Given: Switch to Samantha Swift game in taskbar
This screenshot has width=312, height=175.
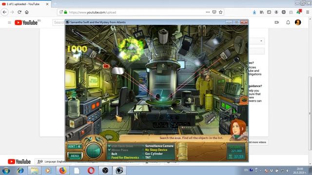Looking at the screenshot, I should tap(119, 171).
